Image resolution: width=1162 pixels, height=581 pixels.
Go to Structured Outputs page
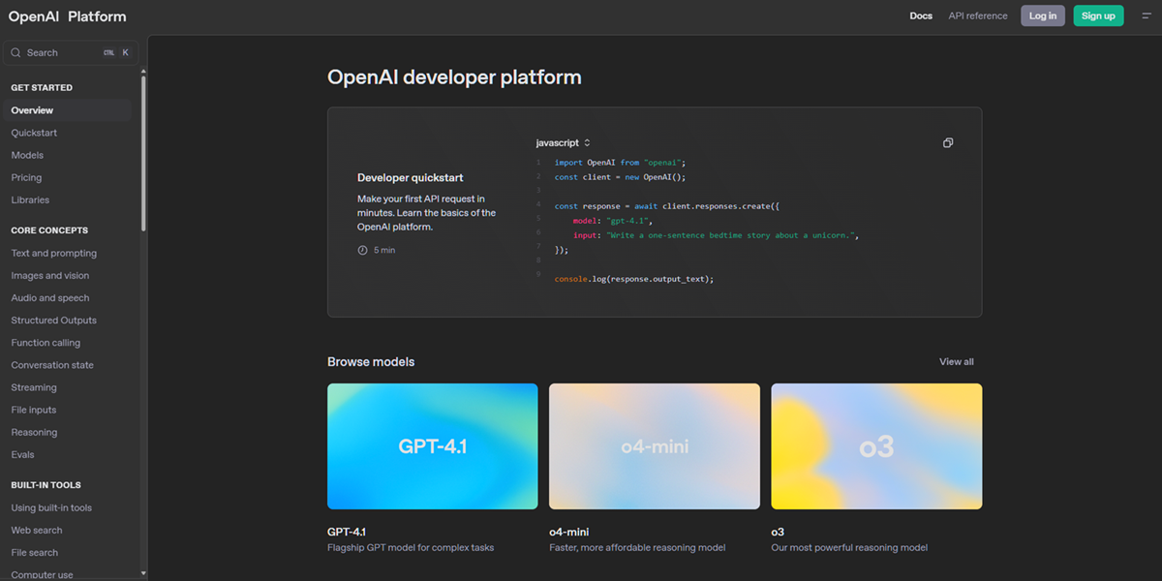point(54,321)
